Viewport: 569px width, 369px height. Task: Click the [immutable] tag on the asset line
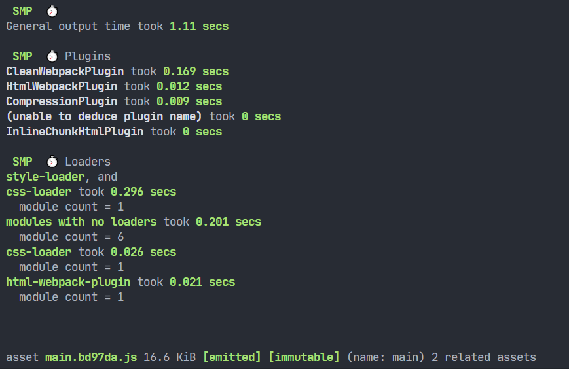[x=304, y=357]
